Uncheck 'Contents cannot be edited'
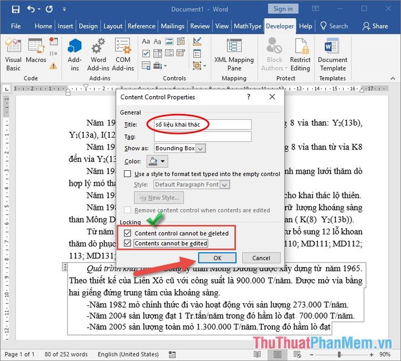The height and width of the screenshot is (361, 401). [x=127, y=243]
